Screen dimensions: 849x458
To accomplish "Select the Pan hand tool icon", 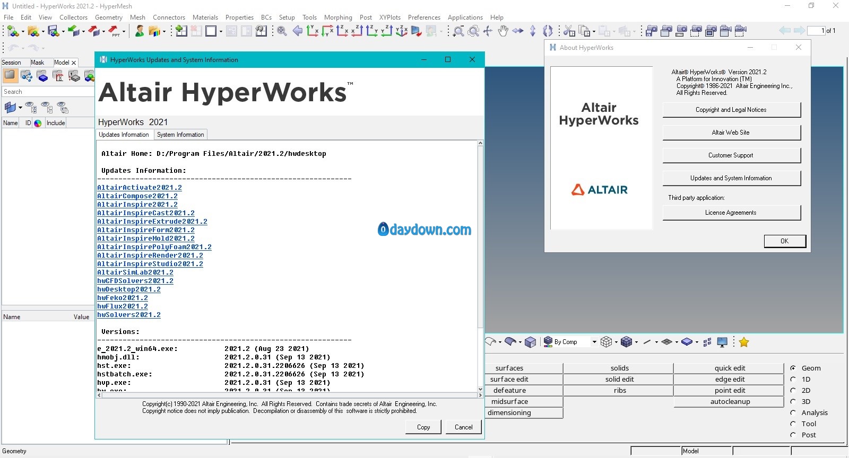I will [x=503, y=31].
